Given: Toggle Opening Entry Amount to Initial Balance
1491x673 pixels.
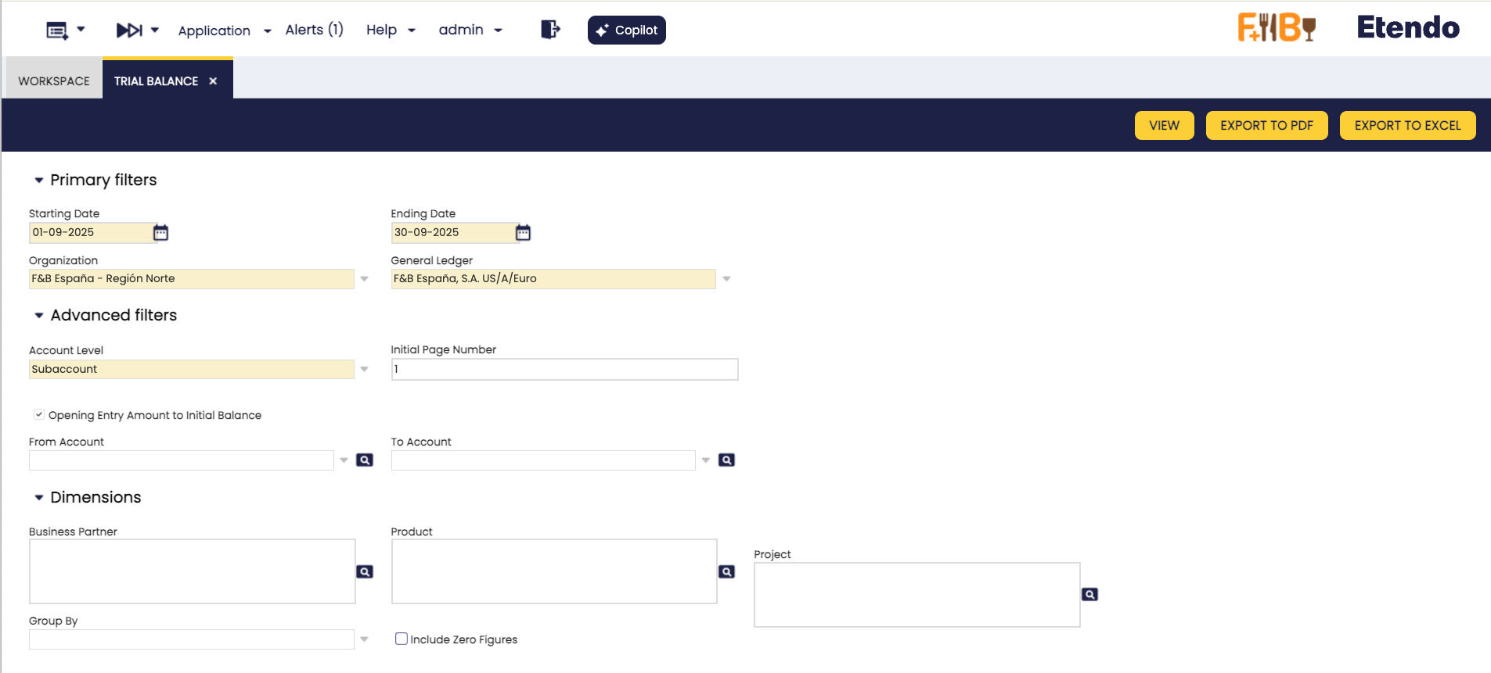Looking at the screenshot, I should pyautogui.click(x=39, y=415).
